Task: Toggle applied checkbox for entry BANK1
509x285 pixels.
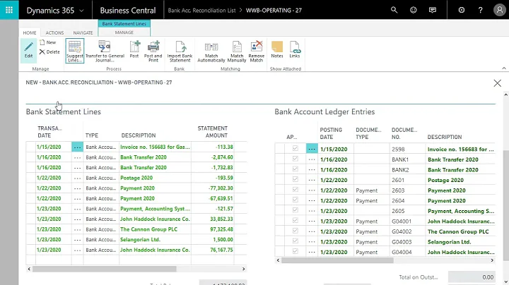Action: (295, 159)
